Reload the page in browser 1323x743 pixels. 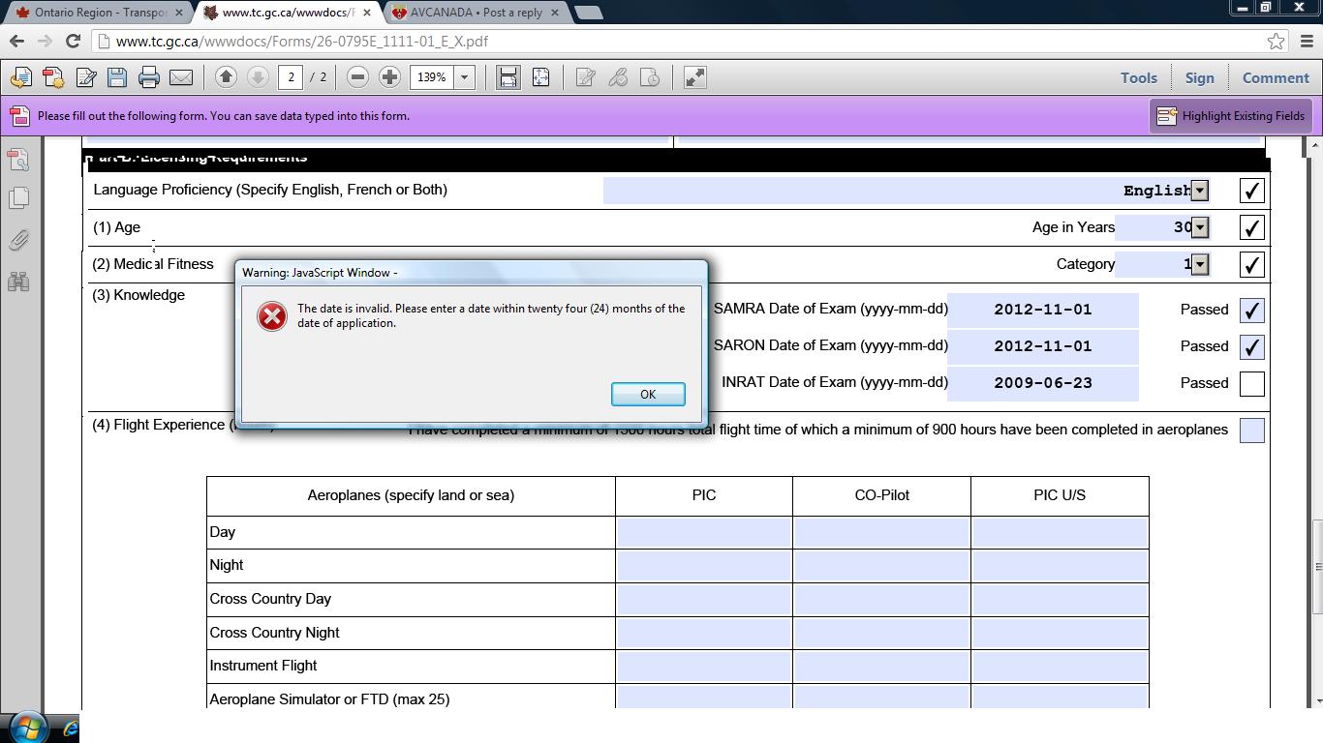pyautogui.click(x=73, y=42)
